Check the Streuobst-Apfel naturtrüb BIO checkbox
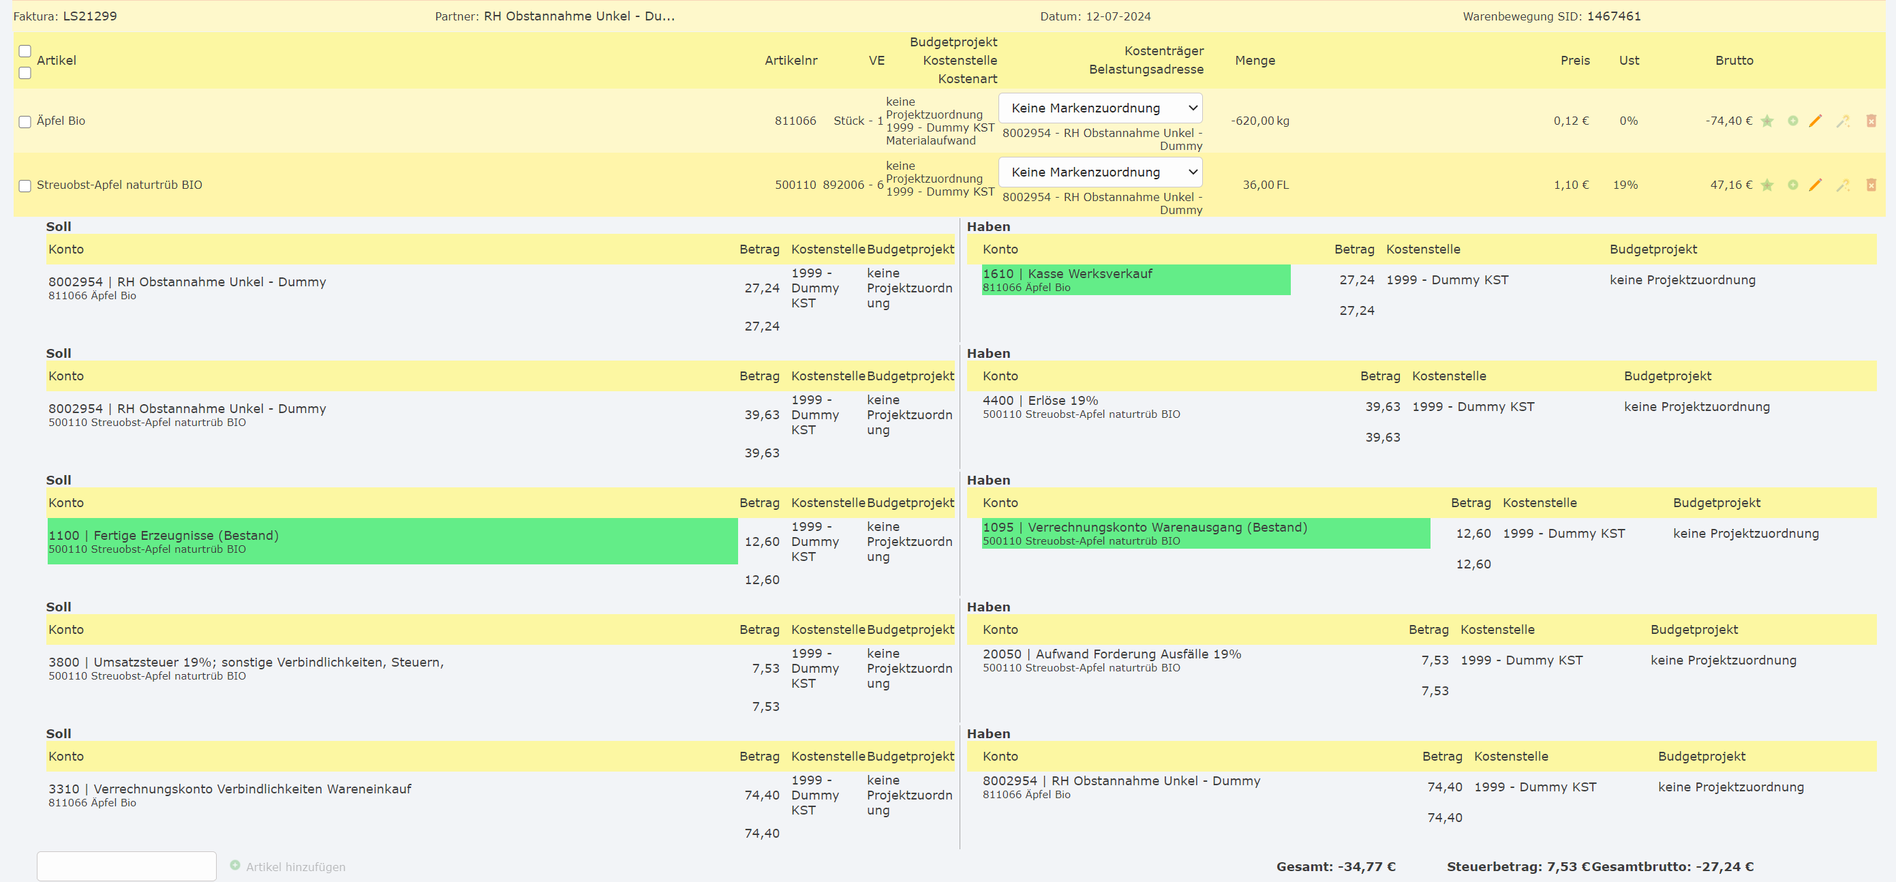 (x=25, y=185)
